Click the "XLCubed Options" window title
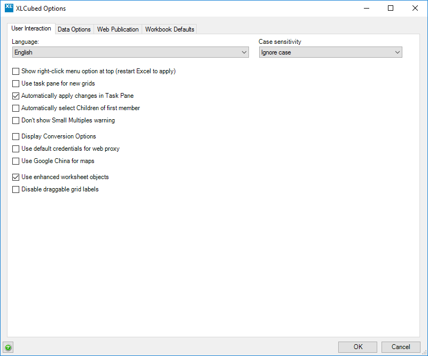The width and height of the screenshot is (428, 356). click(41, 9)
